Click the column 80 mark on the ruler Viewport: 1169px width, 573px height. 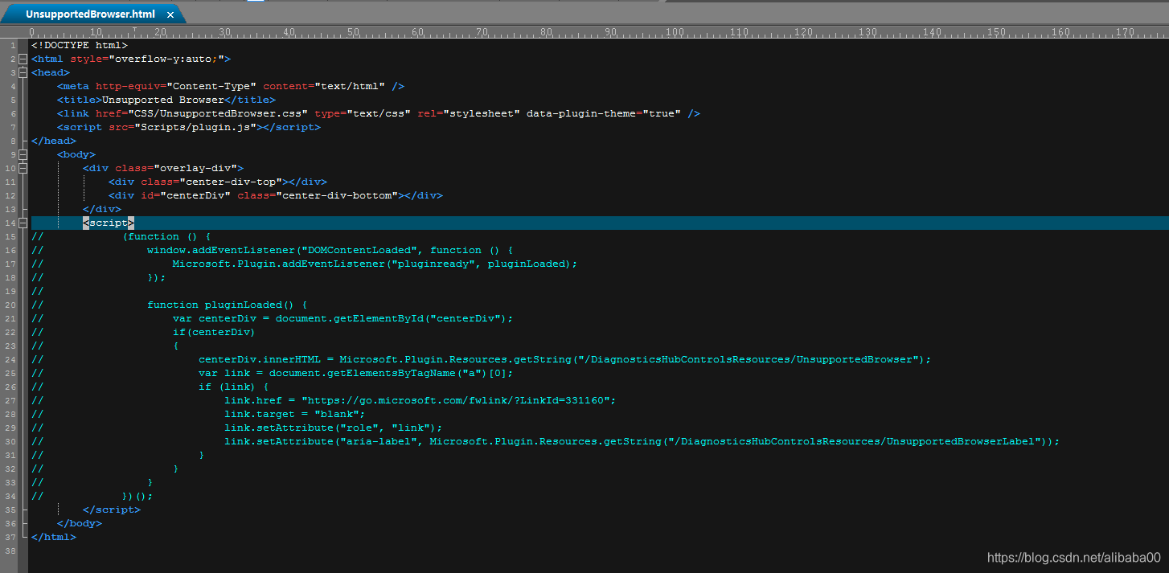pos(546,31)
